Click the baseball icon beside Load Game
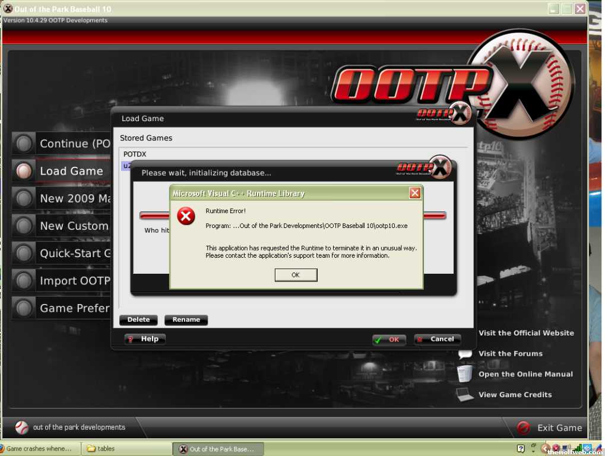The width and height of the screenshot is (605, 456). tap(24, 171)
